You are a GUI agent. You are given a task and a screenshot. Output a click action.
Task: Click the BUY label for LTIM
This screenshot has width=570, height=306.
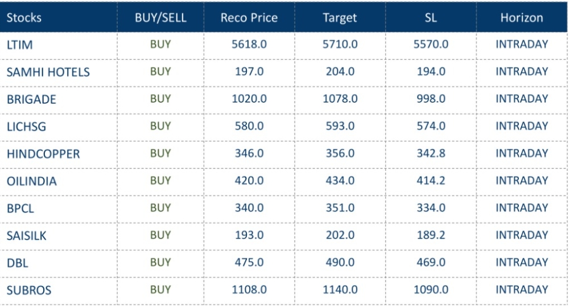160,45
